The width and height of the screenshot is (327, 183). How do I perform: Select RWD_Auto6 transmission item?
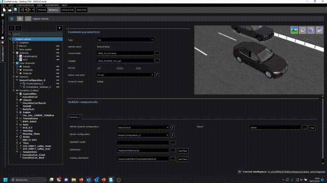30,121
